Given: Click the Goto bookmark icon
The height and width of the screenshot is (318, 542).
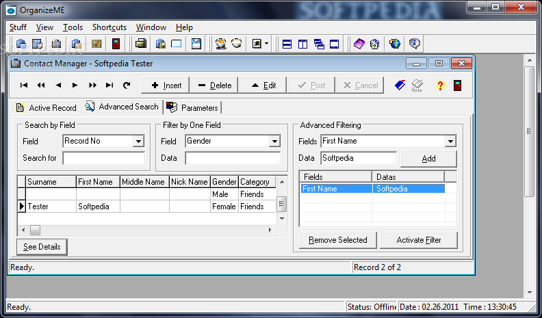Looking at the screenshot, I should click(x=417, y=85).
